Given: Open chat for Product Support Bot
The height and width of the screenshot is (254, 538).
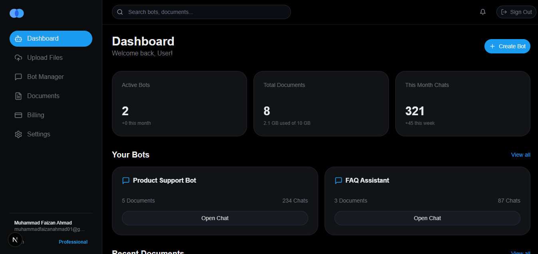Looking at the screenshot, I should [215, 218].
